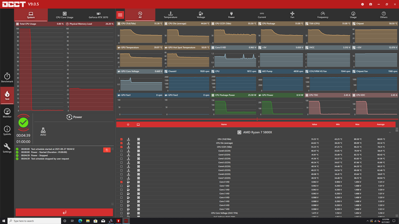This screenshot has height=224, width=399.
Task: Collapse the AMD Ryzen 7 5800X group
Action: (x=390, y=132)
